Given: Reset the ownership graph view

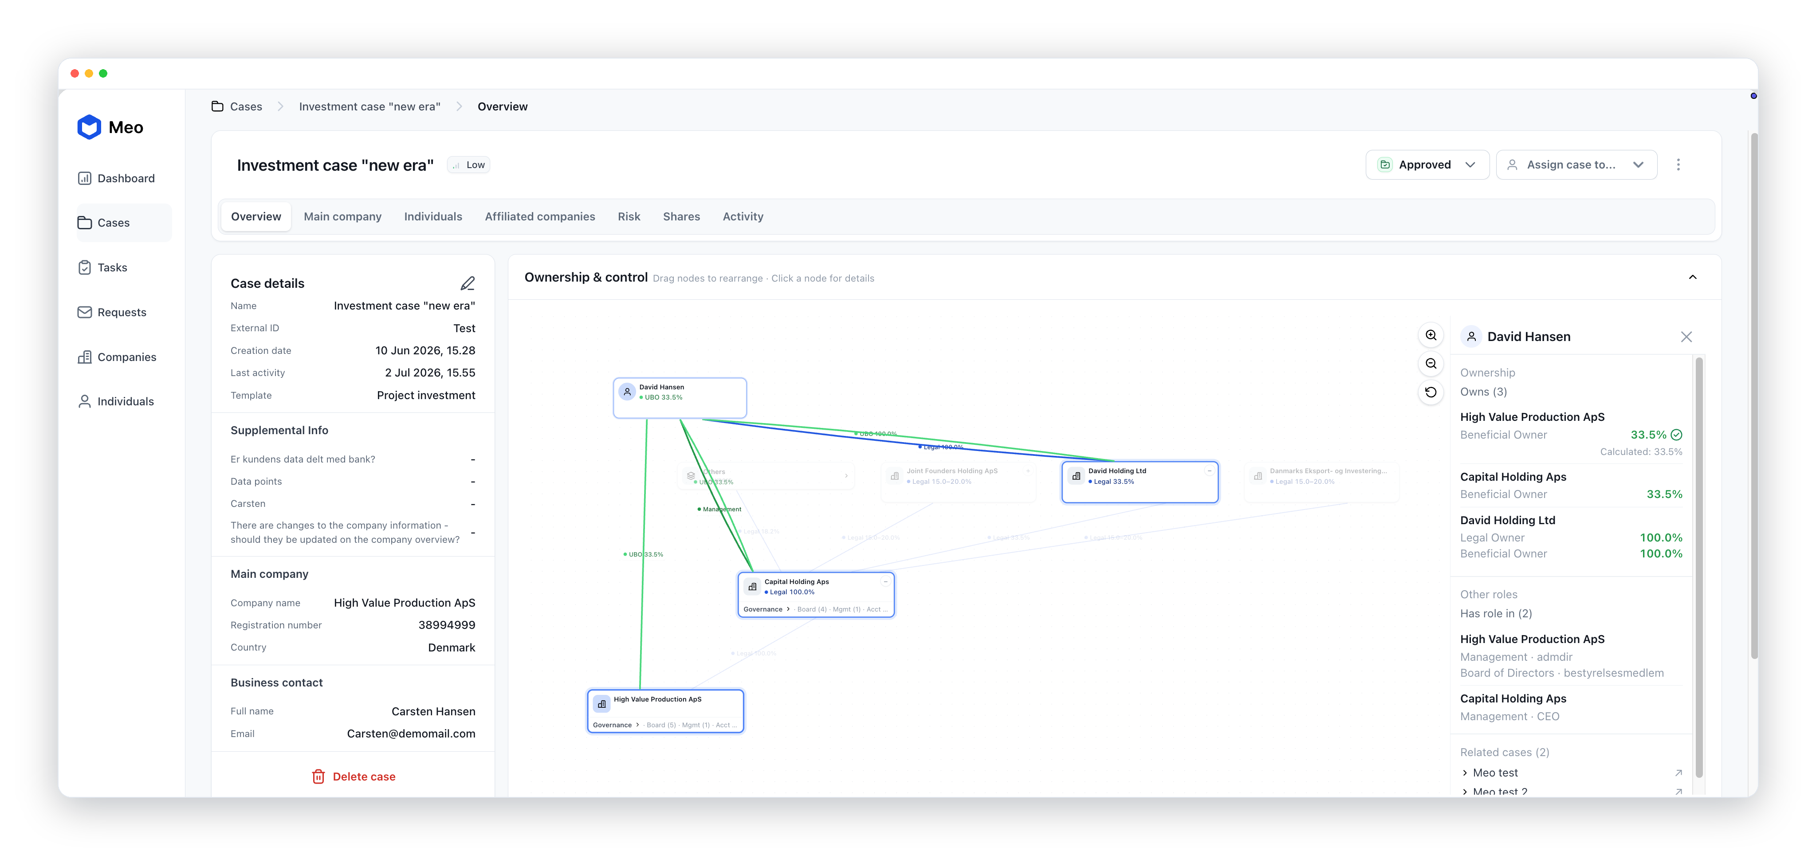Looking at the screenshot, I should [x=1431, y=392].
